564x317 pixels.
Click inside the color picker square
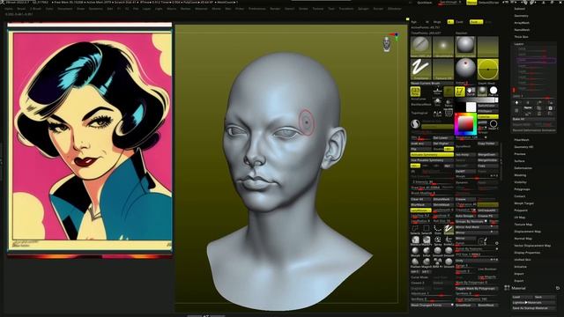tap(466, 123)
